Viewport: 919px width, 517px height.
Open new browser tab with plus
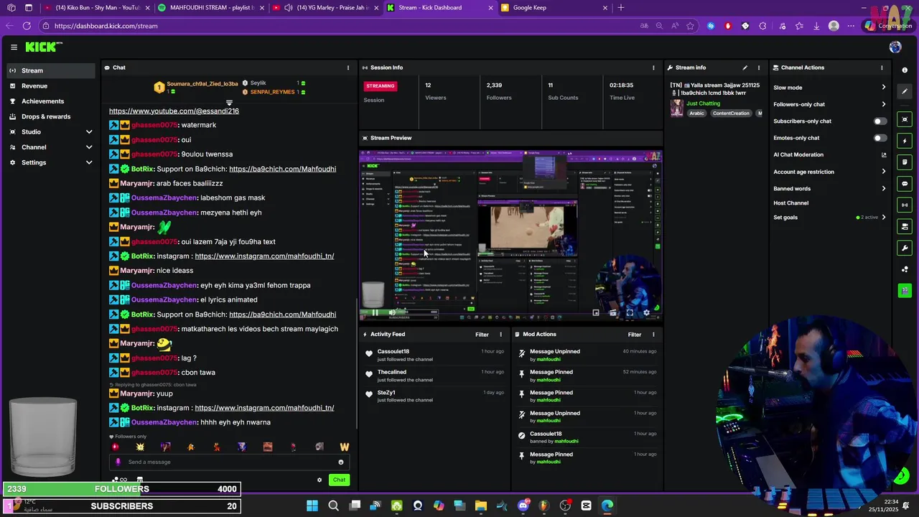pos(621,8)
